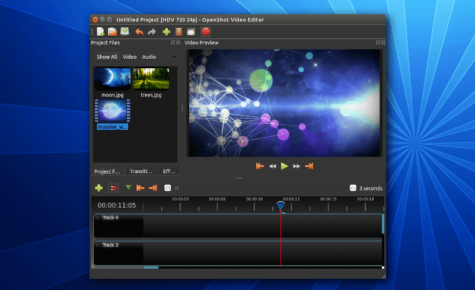Filter project files by Video
The width and height of the screenshot is (475, 290).
click(130, 57)
